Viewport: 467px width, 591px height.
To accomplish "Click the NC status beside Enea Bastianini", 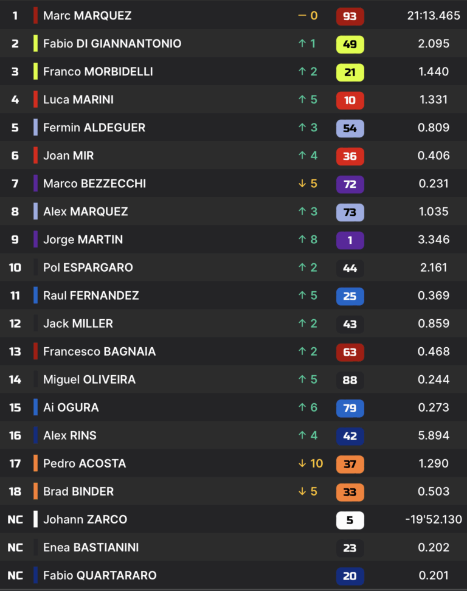I will [x=15, y=547].
